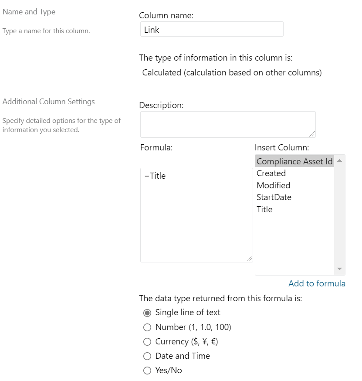The width and height of the screenshot is (362, 381).
Task: Choose the Number return type radio button
Action: point(147,327)
